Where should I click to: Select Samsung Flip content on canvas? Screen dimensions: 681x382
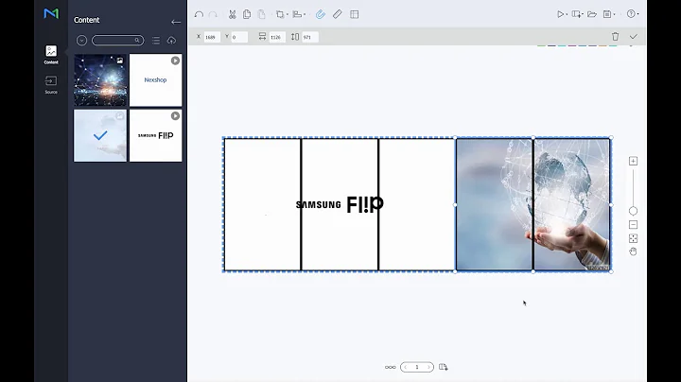click(340, 204)
